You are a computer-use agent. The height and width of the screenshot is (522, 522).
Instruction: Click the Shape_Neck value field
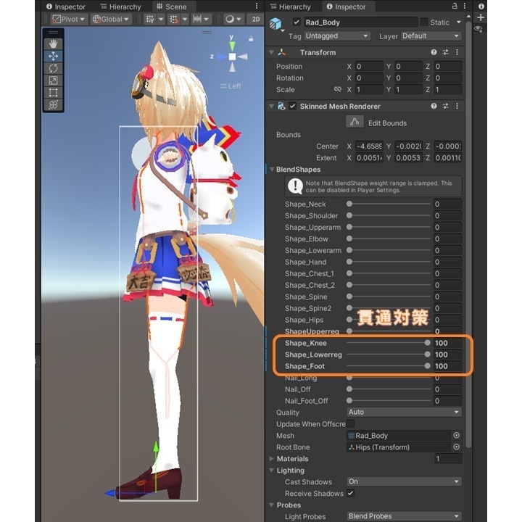pyautogui.click(x=447, y=204)
